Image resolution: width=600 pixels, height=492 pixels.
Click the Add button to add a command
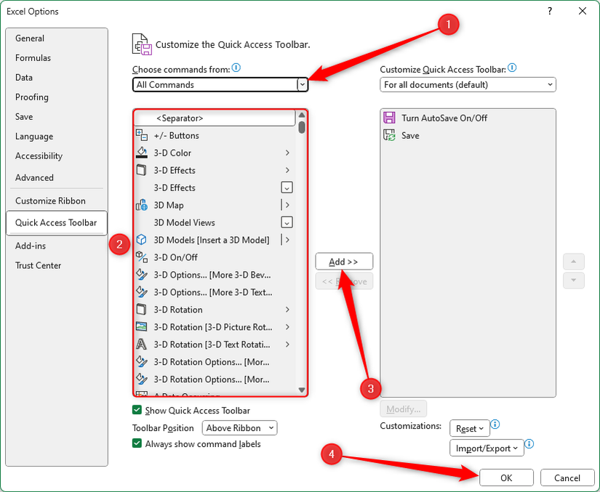coord(343,261)
